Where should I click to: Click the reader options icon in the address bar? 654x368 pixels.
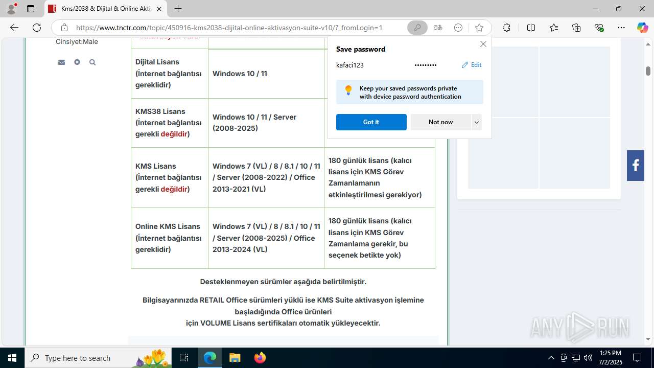click(458, 28)
